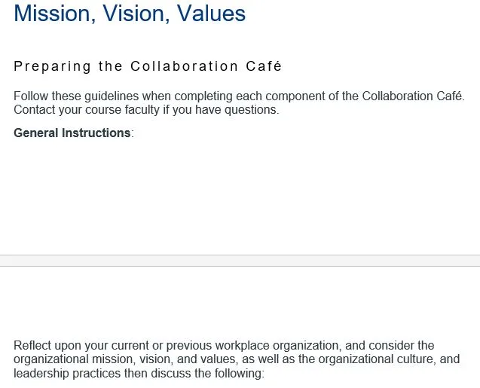Click 'leadership practices then discuss the following'
Viewport: 480px width, 388px height.
click(139, 374)
